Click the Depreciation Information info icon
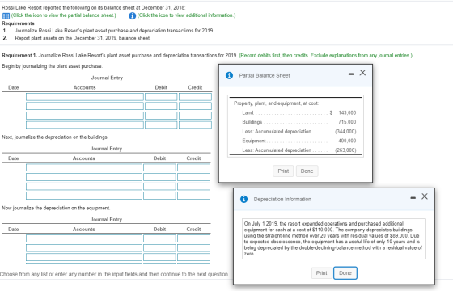453x291 pixels. [x=243, y=199]
